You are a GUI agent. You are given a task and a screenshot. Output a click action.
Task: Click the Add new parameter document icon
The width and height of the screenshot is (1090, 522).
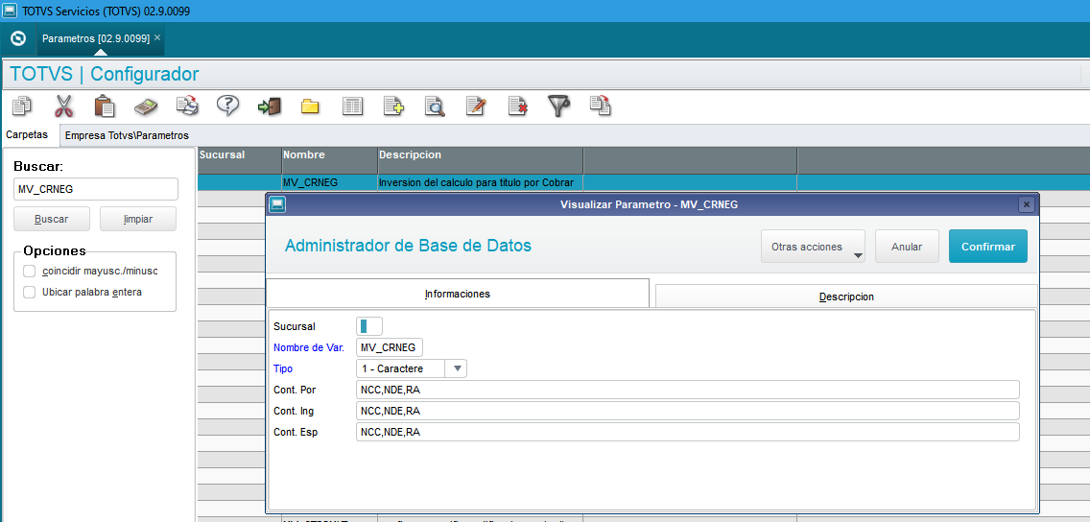[394, 107]
